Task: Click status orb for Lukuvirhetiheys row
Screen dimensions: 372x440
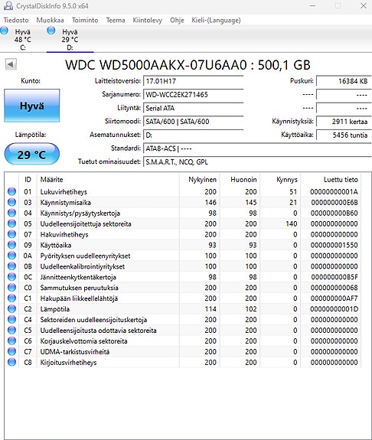Action: (x=11, y=191)
